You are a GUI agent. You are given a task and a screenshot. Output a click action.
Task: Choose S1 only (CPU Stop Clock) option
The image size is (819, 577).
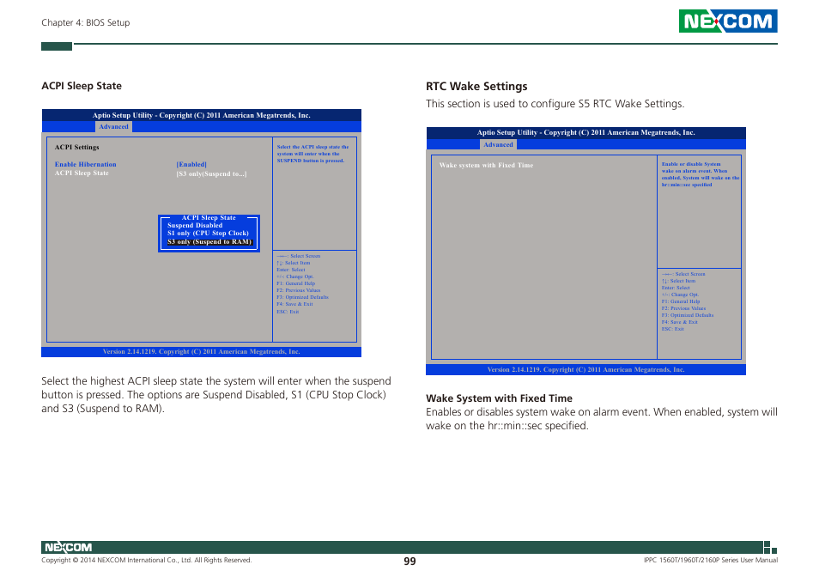pyautogui.click(x=208, y=233)
